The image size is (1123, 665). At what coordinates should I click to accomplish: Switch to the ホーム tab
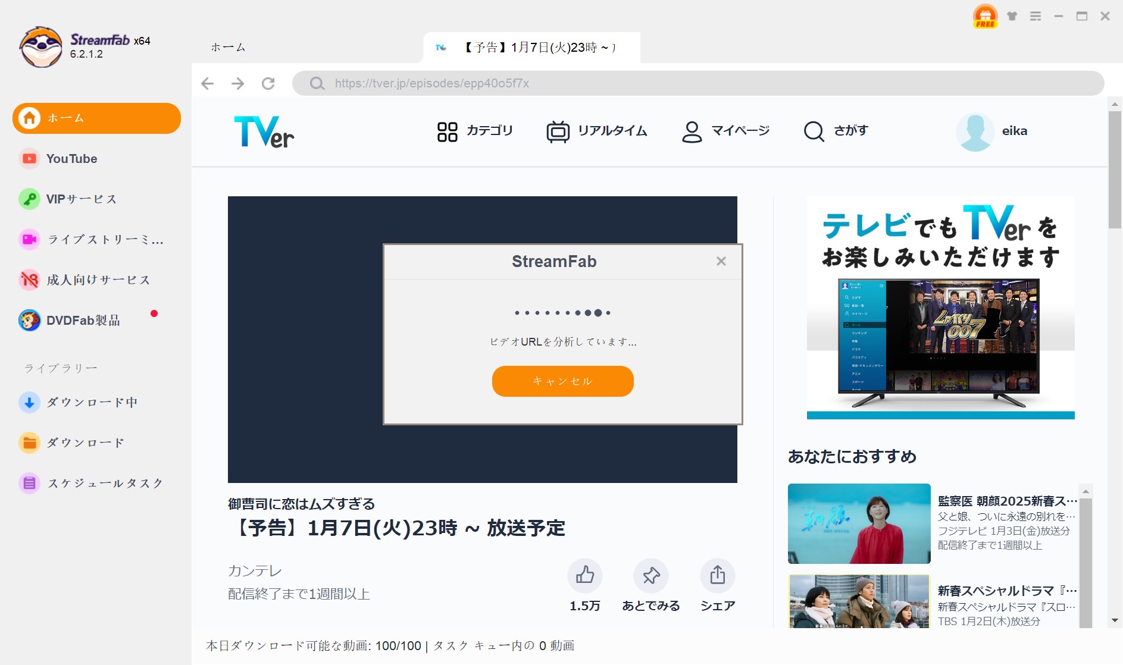point(228,48)
